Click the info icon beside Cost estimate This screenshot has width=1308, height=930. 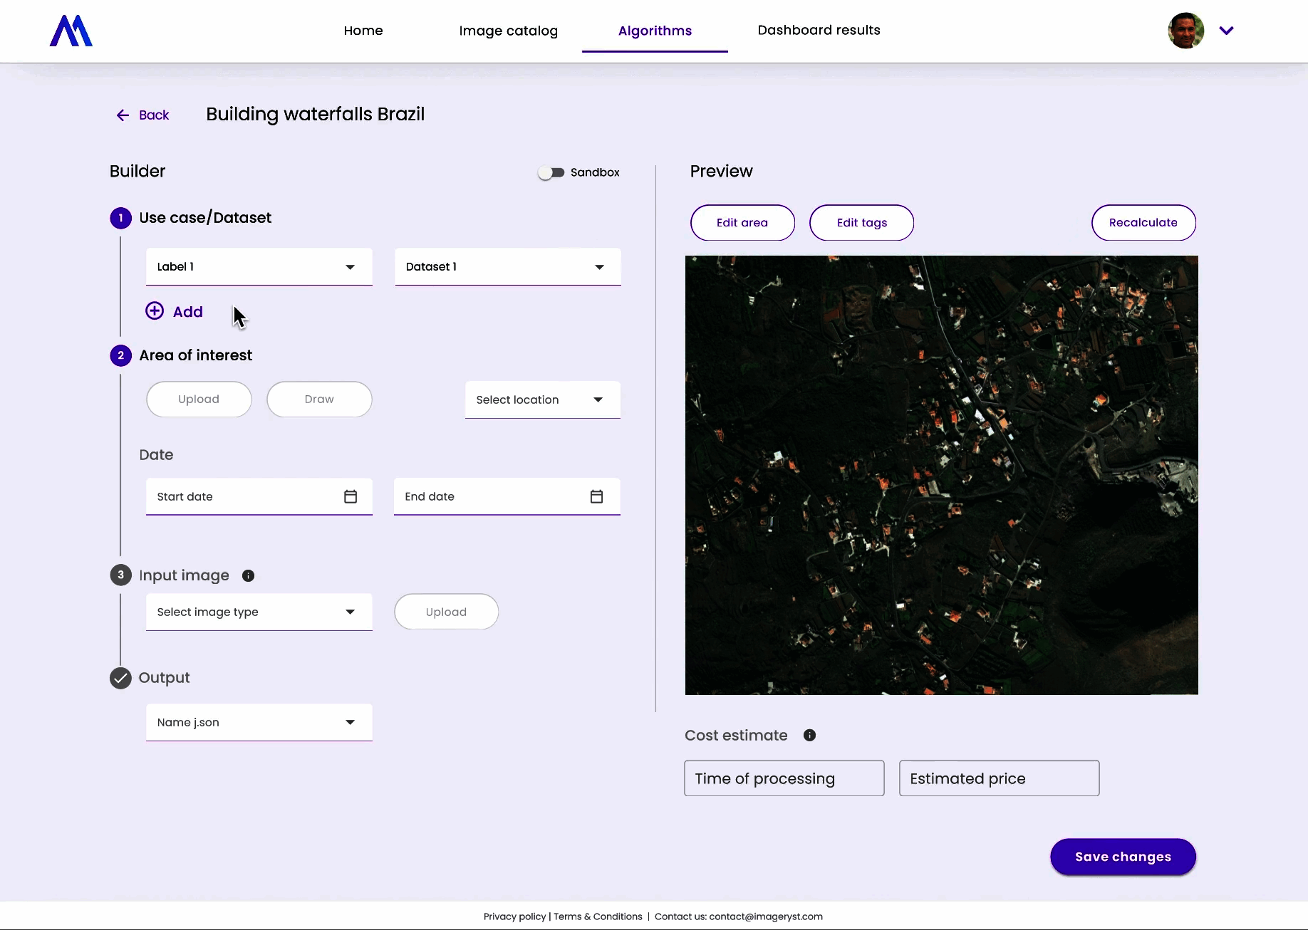810,735
